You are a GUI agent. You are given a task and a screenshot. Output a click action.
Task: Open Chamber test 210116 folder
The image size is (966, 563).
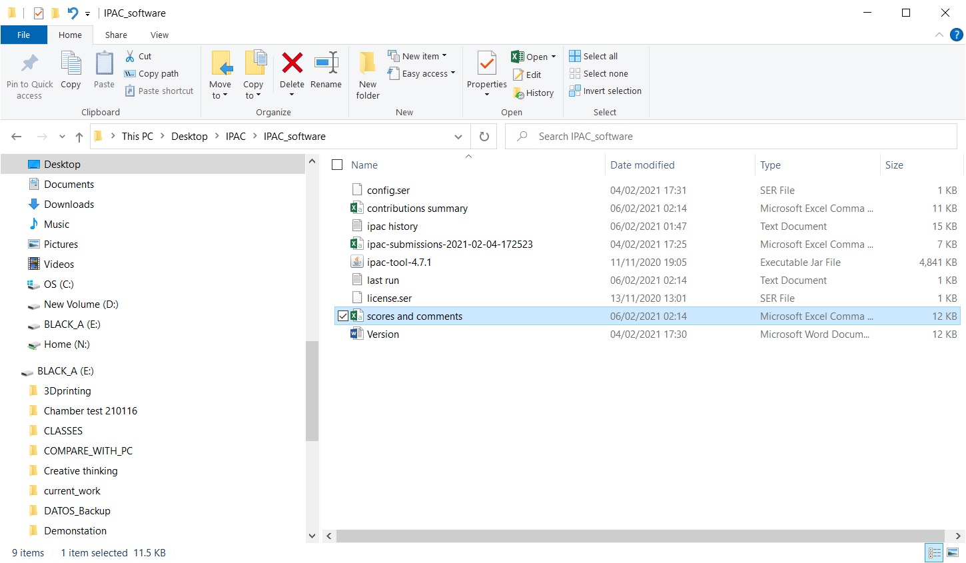[91, 411]
